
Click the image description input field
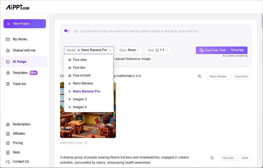click(x=158, y=34)
